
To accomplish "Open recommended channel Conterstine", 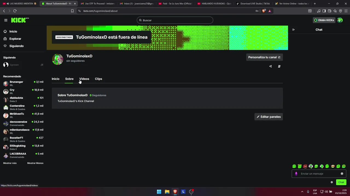I will coord(23,107).
